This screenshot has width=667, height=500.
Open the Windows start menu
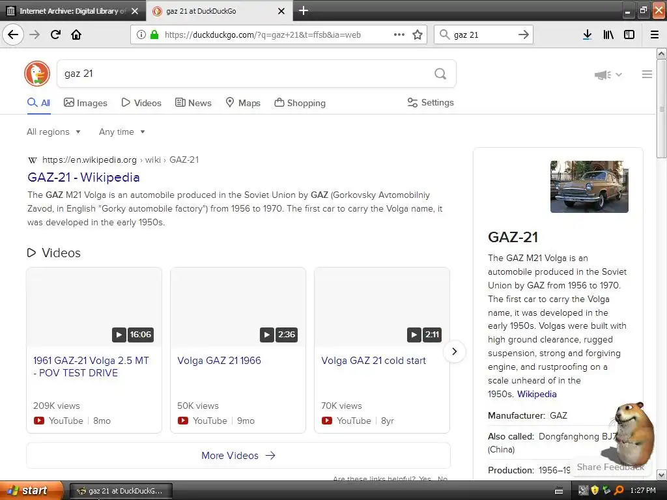click(31, 491)
